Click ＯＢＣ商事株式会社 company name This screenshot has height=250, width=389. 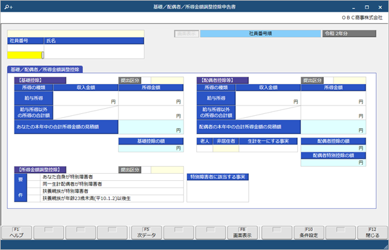[362, 18]
